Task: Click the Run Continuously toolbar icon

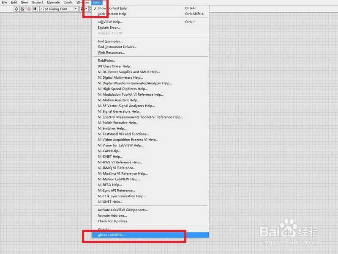Action: tap(22, 9)
